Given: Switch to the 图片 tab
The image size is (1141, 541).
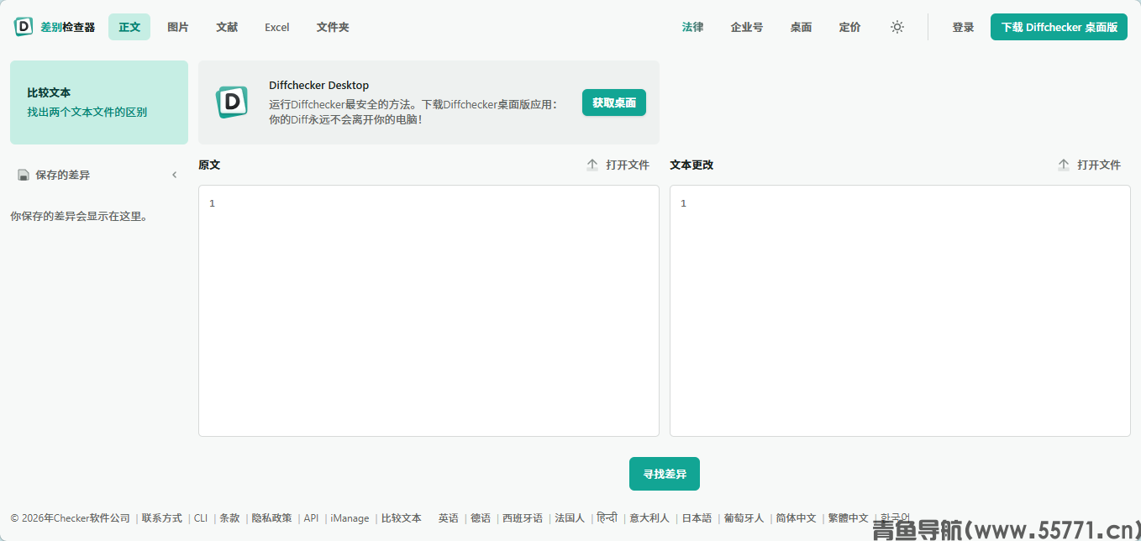Looking at the screenshot, I should click(x=178, y=27).
